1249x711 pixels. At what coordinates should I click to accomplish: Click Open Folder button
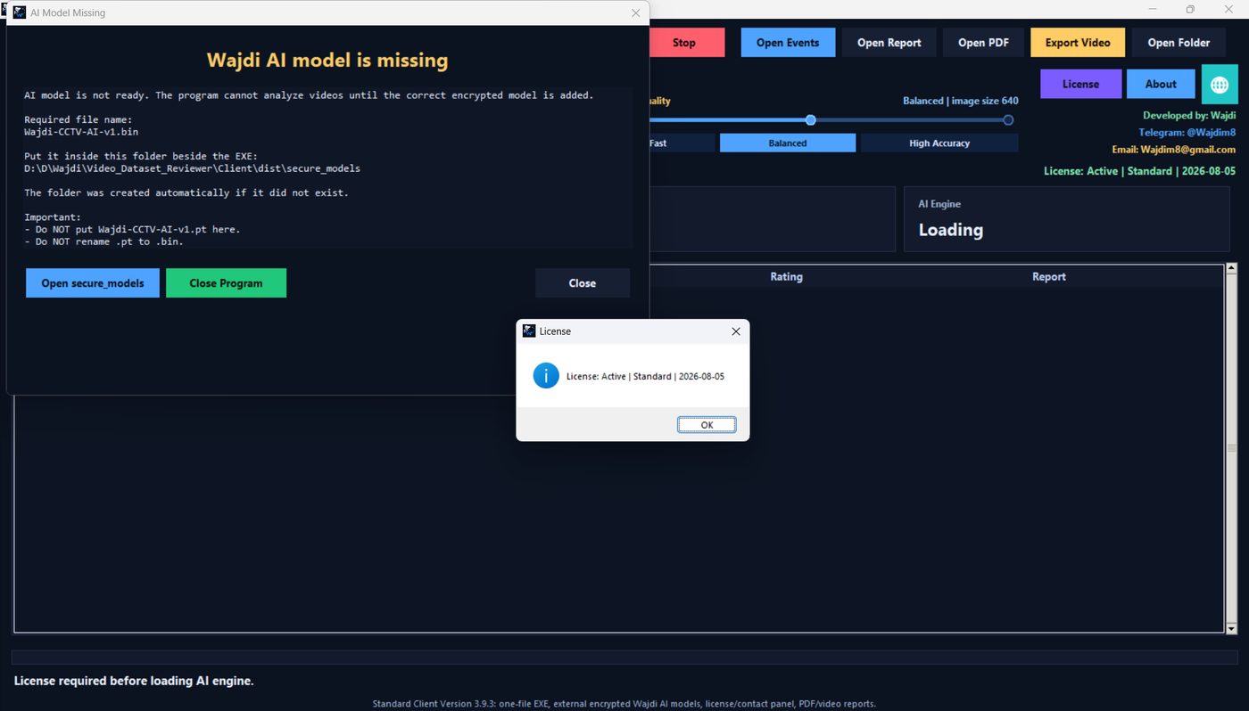(x=1179, y=43)
